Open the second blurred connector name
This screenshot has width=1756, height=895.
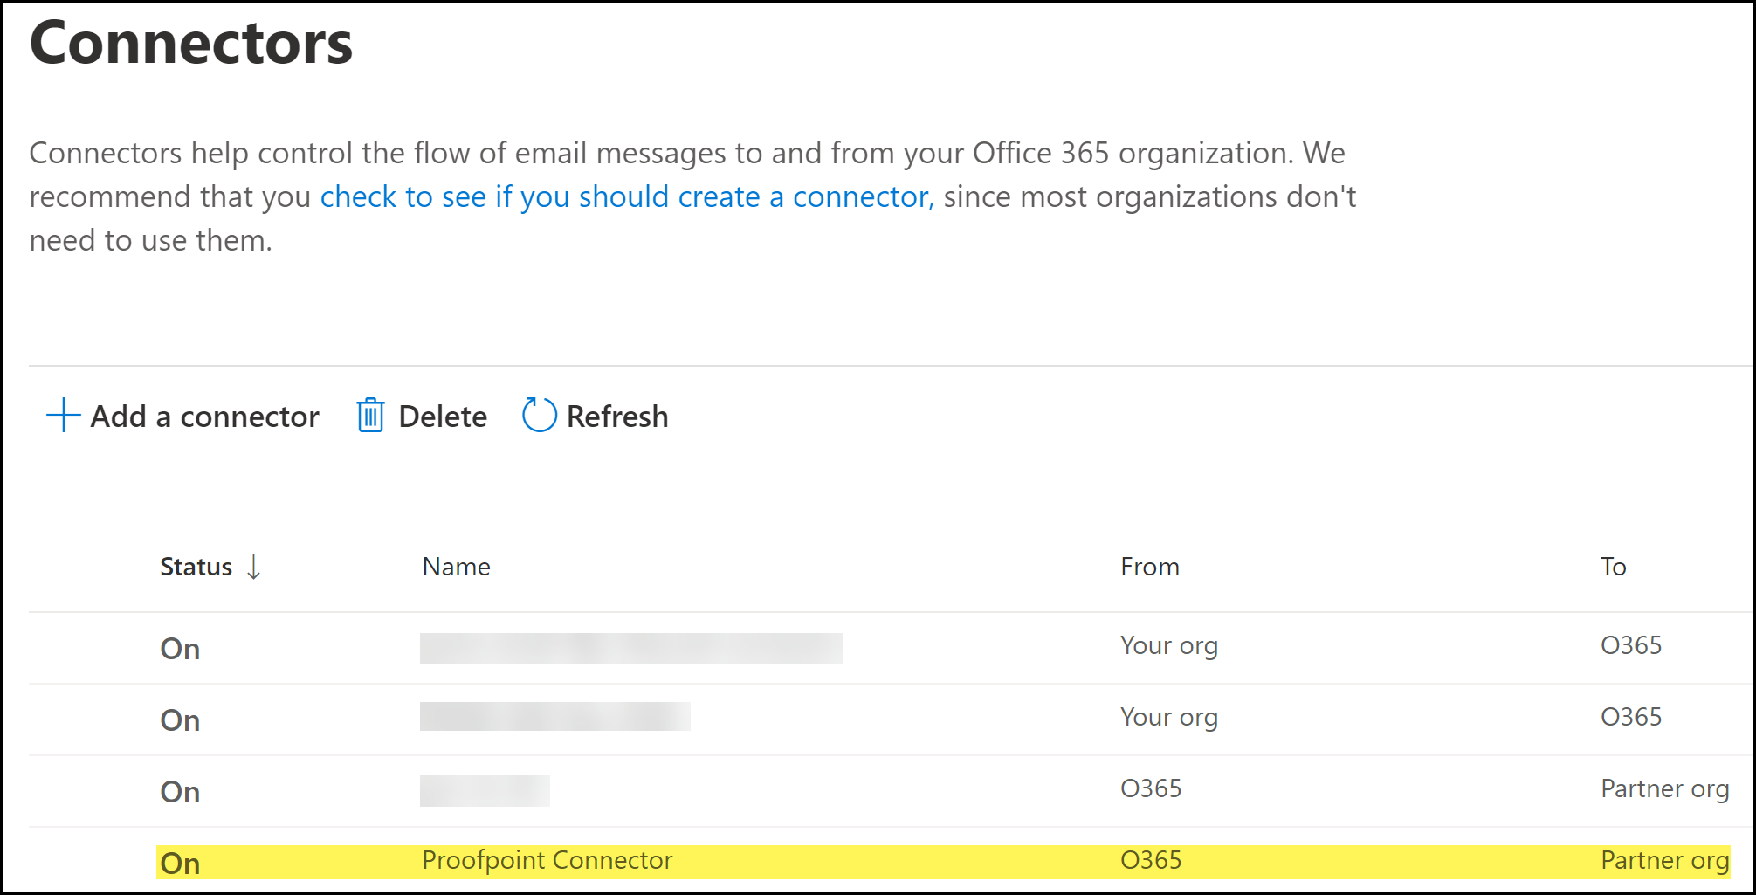click(x=554, y=717)
